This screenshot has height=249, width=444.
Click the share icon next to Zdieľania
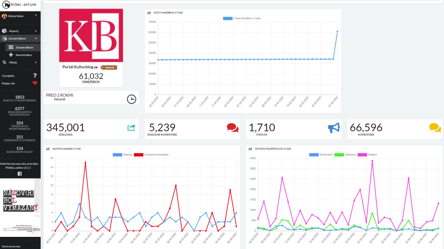(x=131, y=128)
